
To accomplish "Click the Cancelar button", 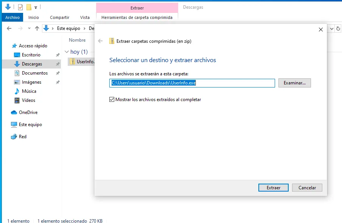I will pos(307,188).
